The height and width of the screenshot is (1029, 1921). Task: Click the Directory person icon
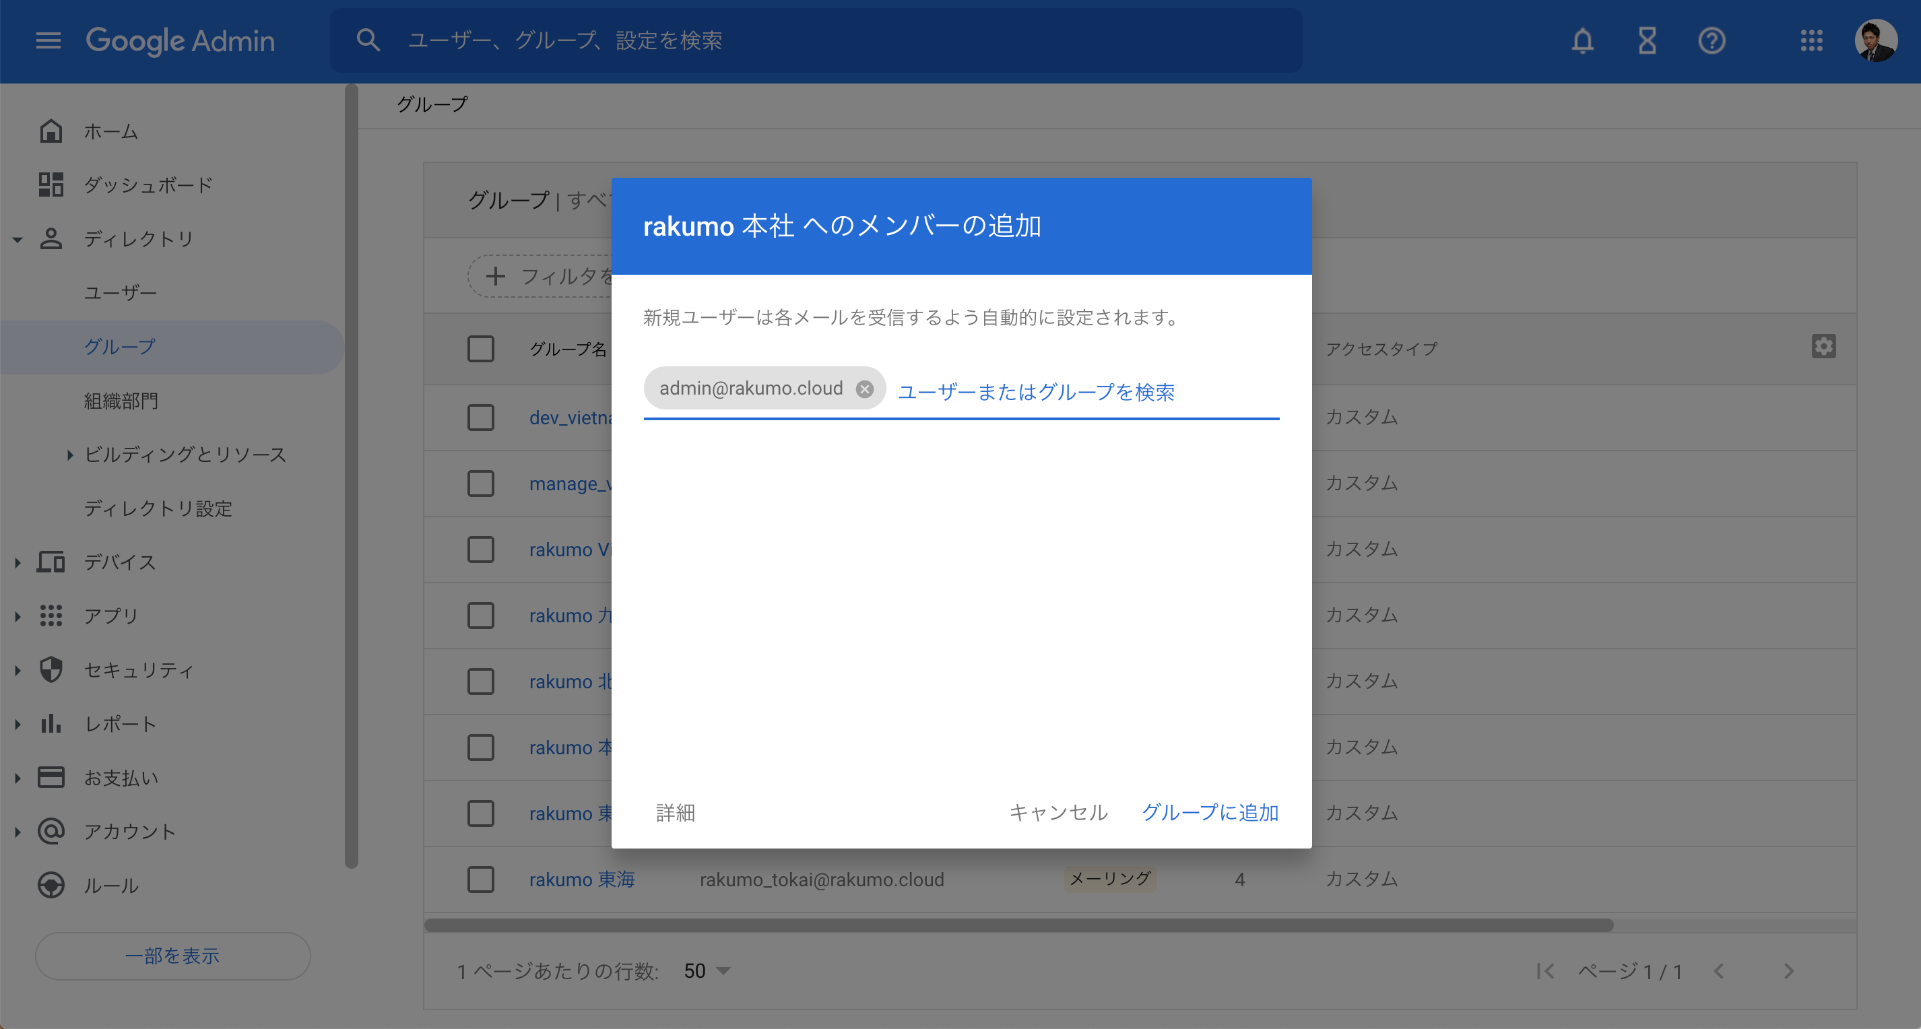point(51,238)
